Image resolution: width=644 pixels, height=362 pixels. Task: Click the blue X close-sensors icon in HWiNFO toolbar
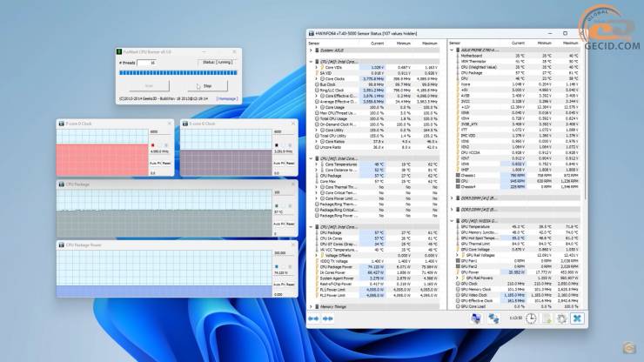point(578,318)
